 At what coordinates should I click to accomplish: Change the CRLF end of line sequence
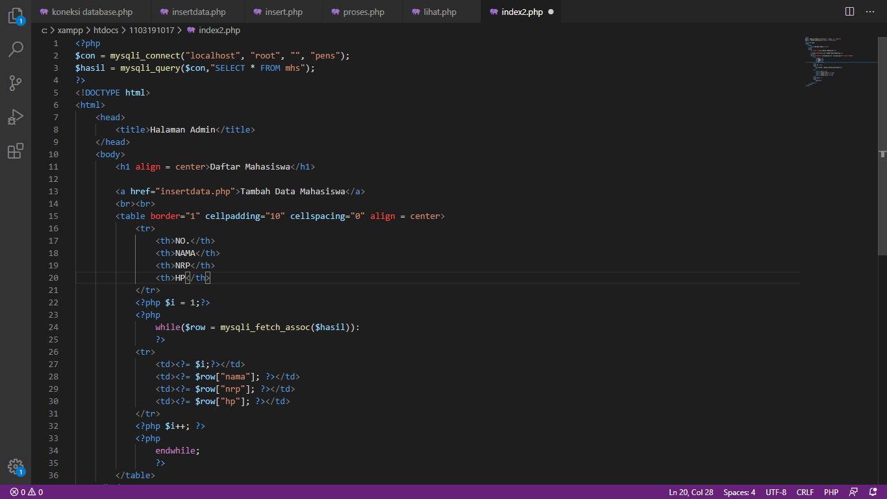pyautogui.click(x=805, y=492)
